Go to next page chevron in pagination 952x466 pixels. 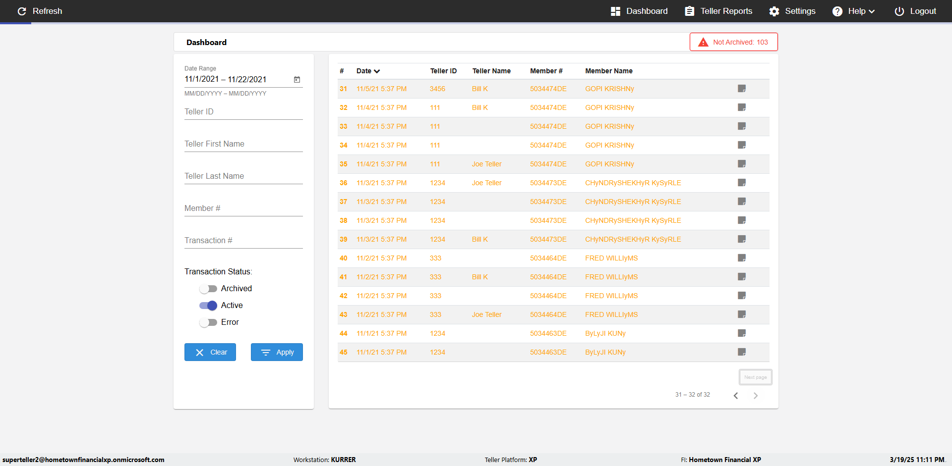(x=756, y=395)
